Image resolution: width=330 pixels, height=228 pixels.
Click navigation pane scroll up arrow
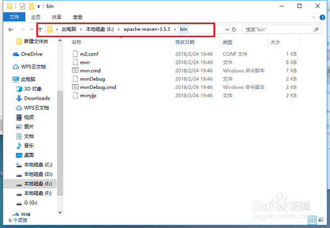60,41
